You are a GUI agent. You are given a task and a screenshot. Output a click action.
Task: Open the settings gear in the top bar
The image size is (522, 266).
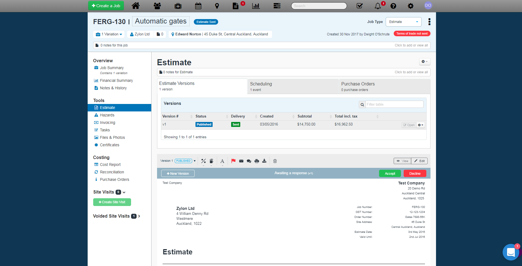411,6
